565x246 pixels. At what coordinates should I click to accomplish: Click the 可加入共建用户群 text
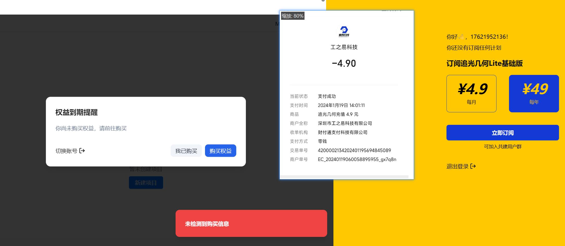click(x=502, y=147)
